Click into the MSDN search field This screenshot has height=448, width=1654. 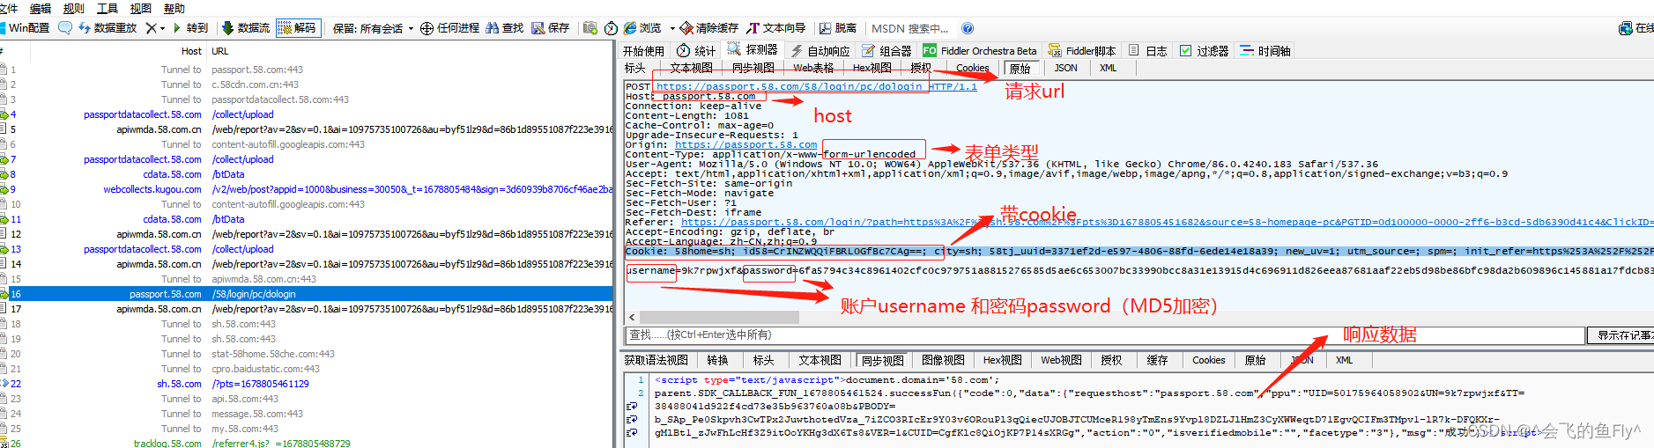point(910,28)
